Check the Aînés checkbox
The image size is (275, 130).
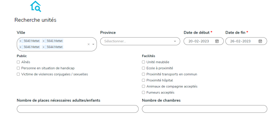18,62
